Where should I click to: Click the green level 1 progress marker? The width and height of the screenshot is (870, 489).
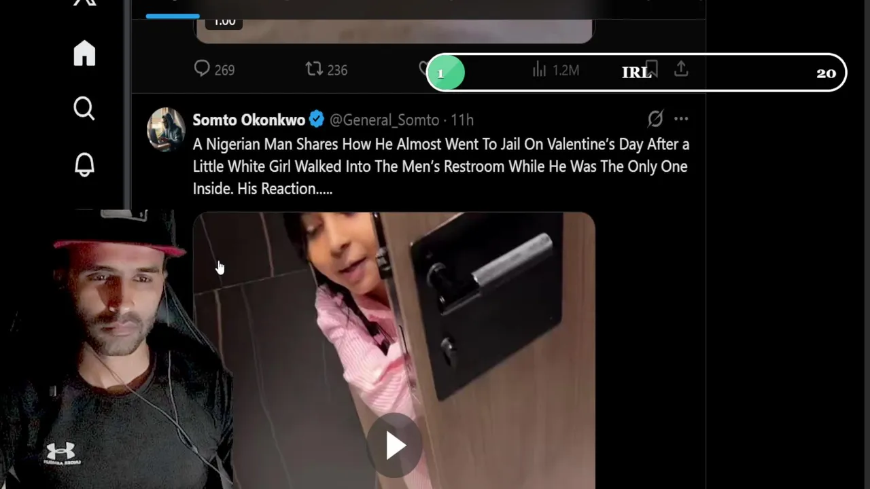pos(445,73)
